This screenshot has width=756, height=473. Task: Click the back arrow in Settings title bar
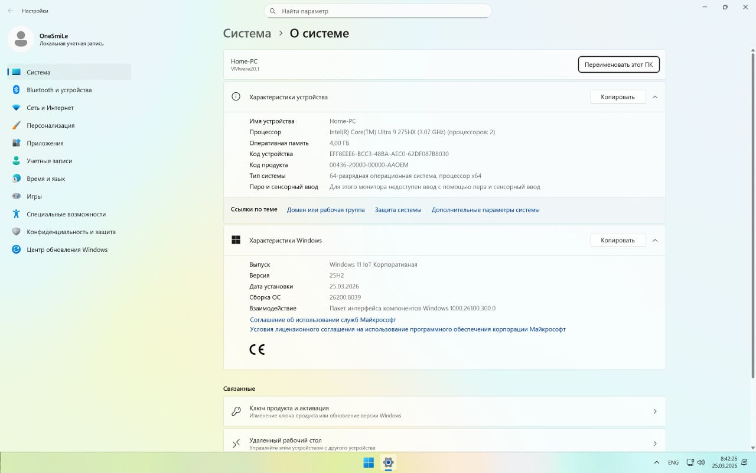tap(11, 11)
